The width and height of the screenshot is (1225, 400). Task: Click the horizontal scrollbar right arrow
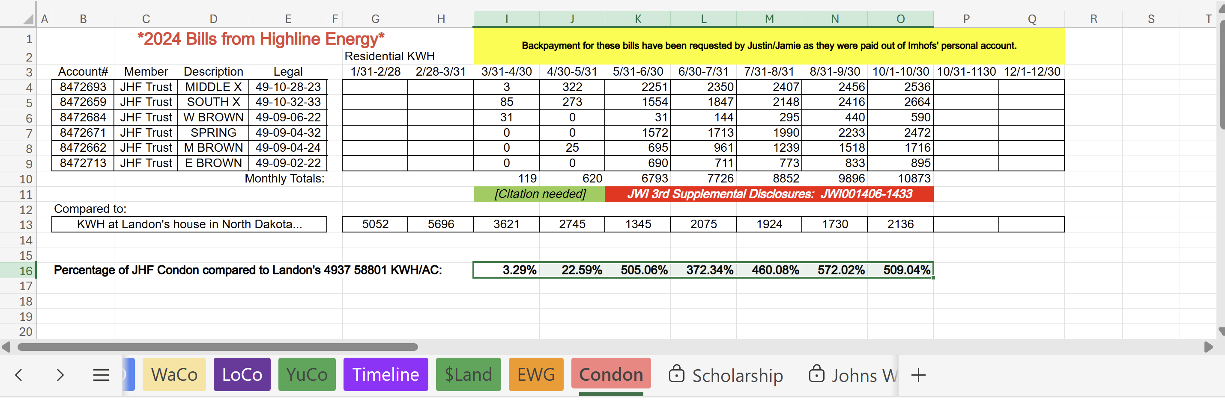(x=1208, y=347)
